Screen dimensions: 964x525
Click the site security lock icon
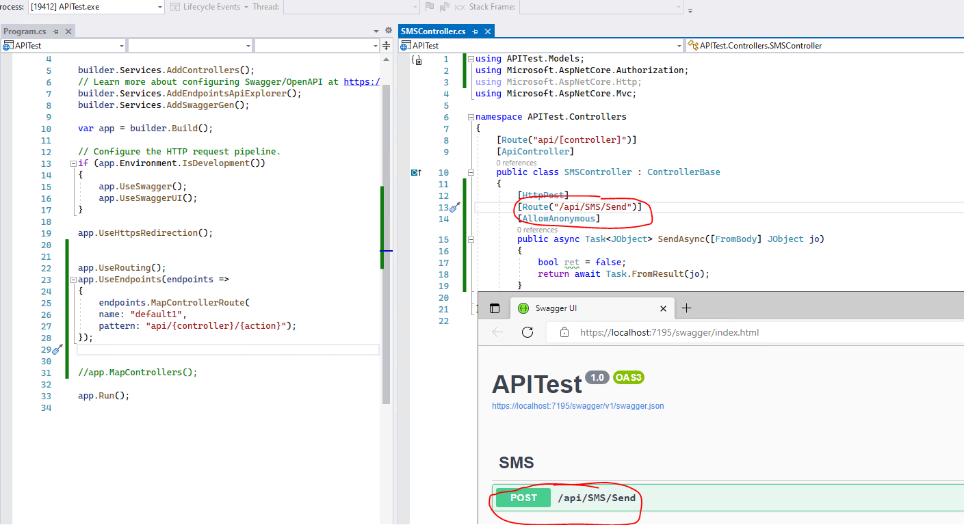(x=564, y=332)
